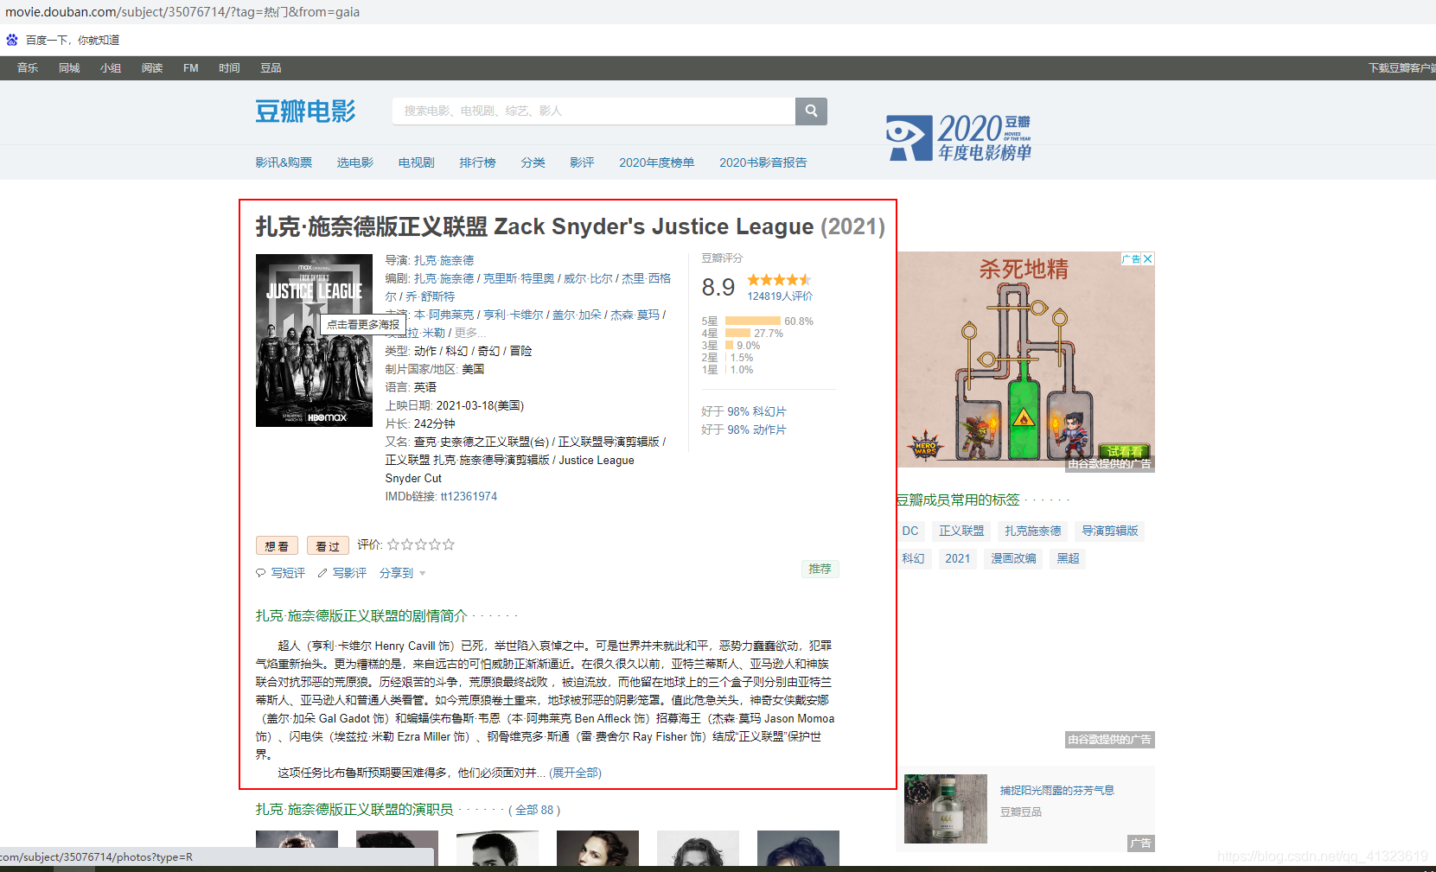1436x872 pixels.
Task: Open 阅读 in top navigation bar
Action: pyautogui.click(x=152, y=68)
